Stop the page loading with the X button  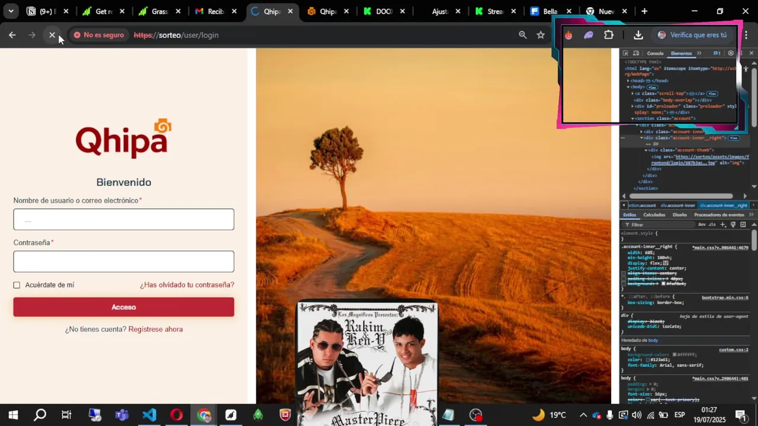coord(52,35)
